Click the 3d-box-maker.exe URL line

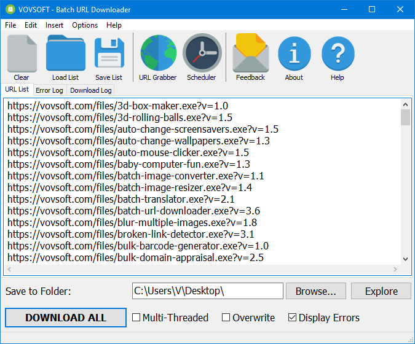[118, 106]
